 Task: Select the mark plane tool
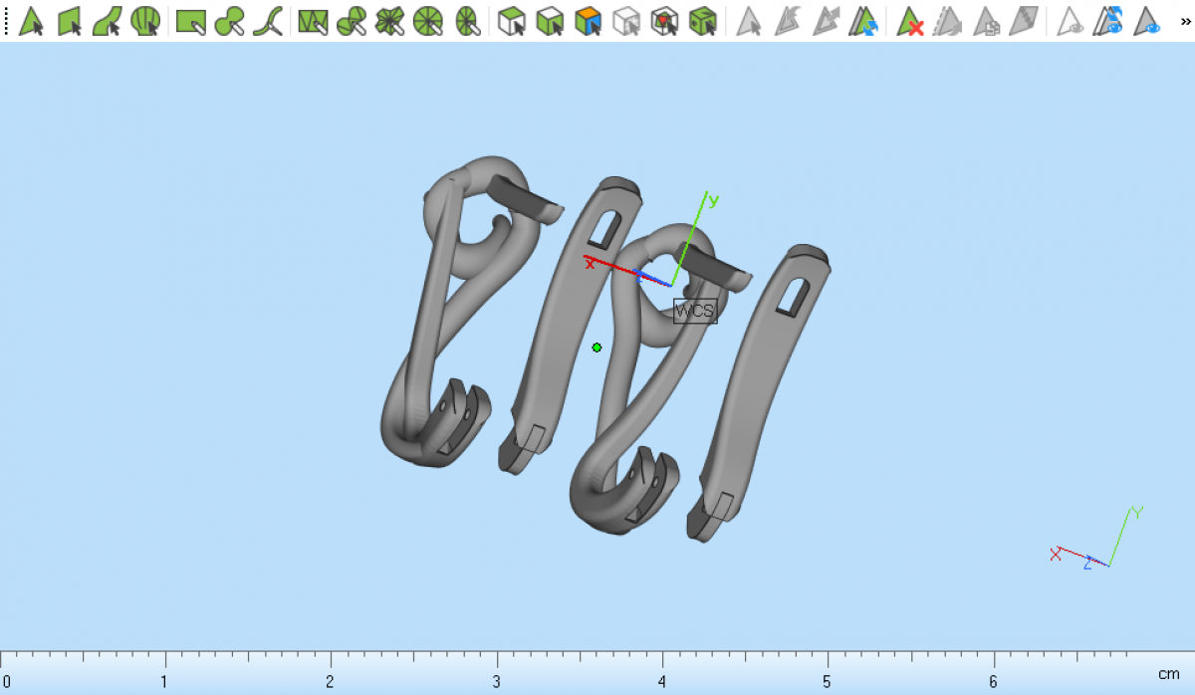pos(70,21)
